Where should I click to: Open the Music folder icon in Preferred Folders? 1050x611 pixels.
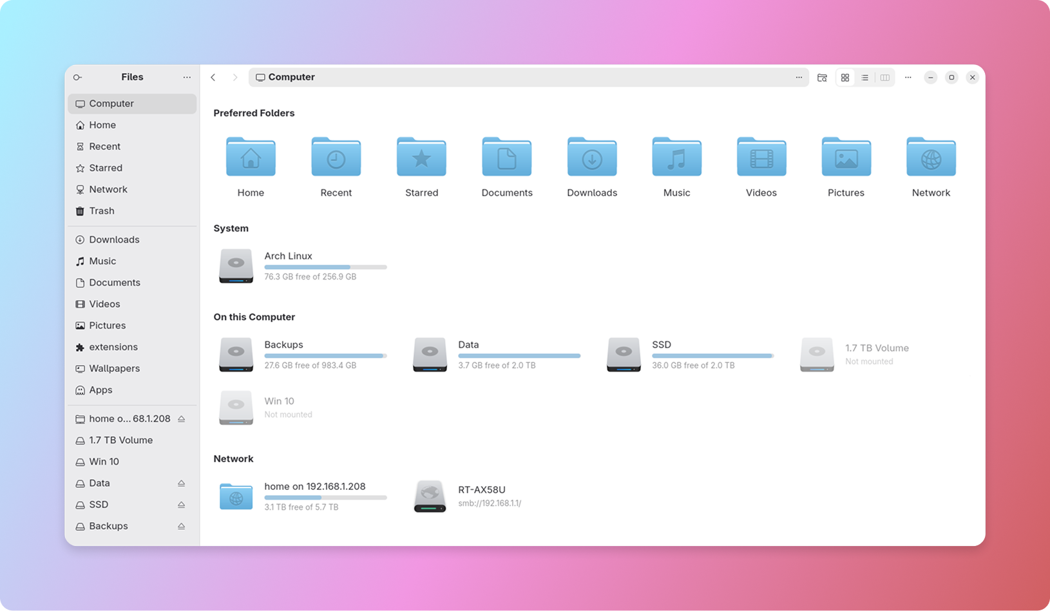point(676,156)
